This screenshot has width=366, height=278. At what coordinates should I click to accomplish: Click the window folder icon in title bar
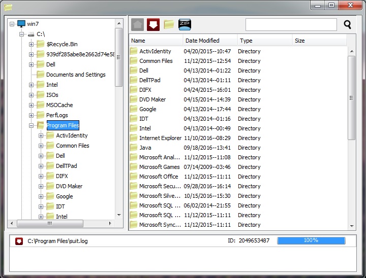point(8,7)
